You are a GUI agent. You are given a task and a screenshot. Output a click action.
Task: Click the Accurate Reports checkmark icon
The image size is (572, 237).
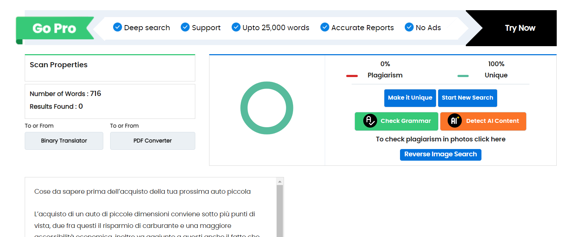[x=325, y=27]
